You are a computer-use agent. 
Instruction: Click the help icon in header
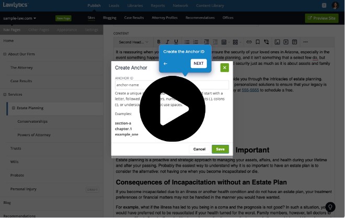tap(324, 6)
